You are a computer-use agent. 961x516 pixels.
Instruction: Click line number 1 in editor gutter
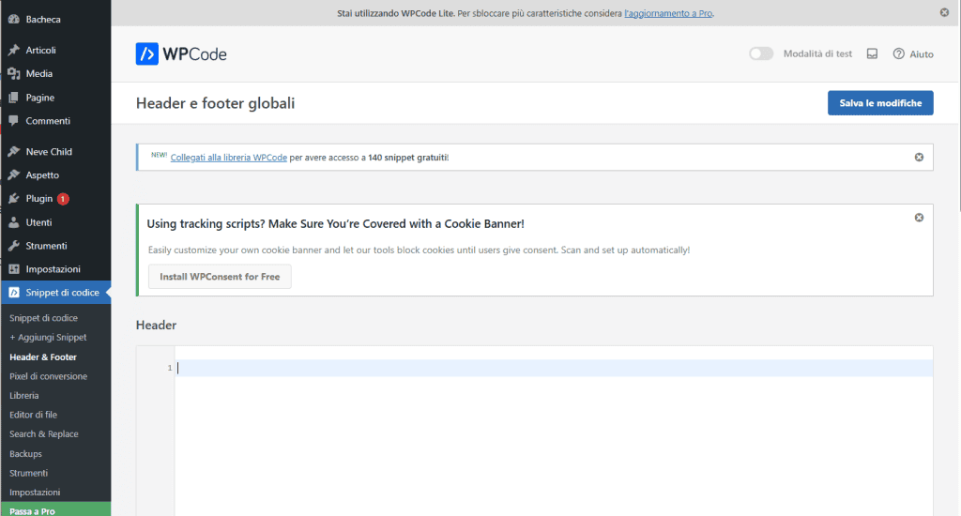pos(169,368)
